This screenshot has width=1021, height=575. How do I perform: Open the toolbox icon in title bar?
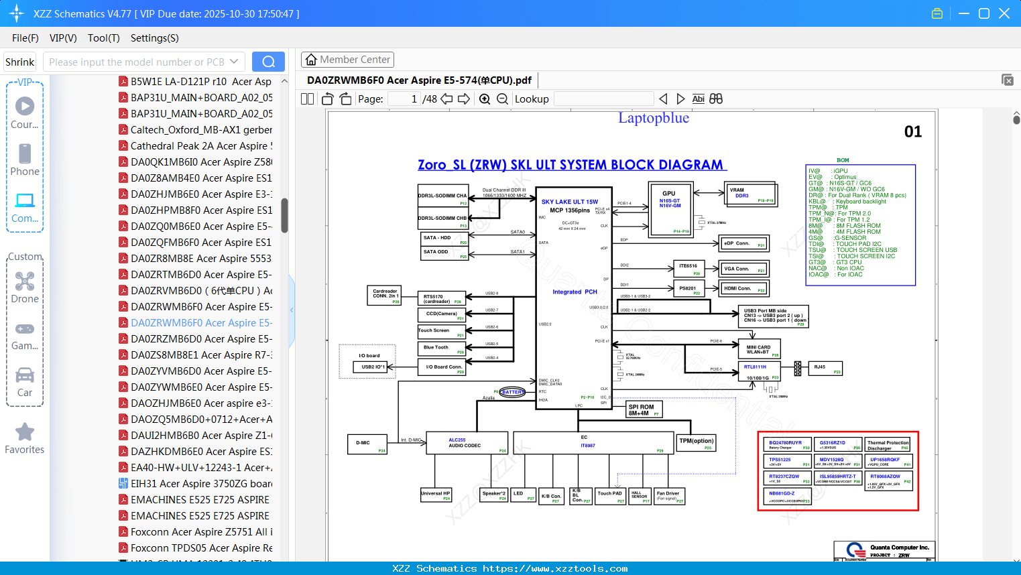[x=937, y=13]
